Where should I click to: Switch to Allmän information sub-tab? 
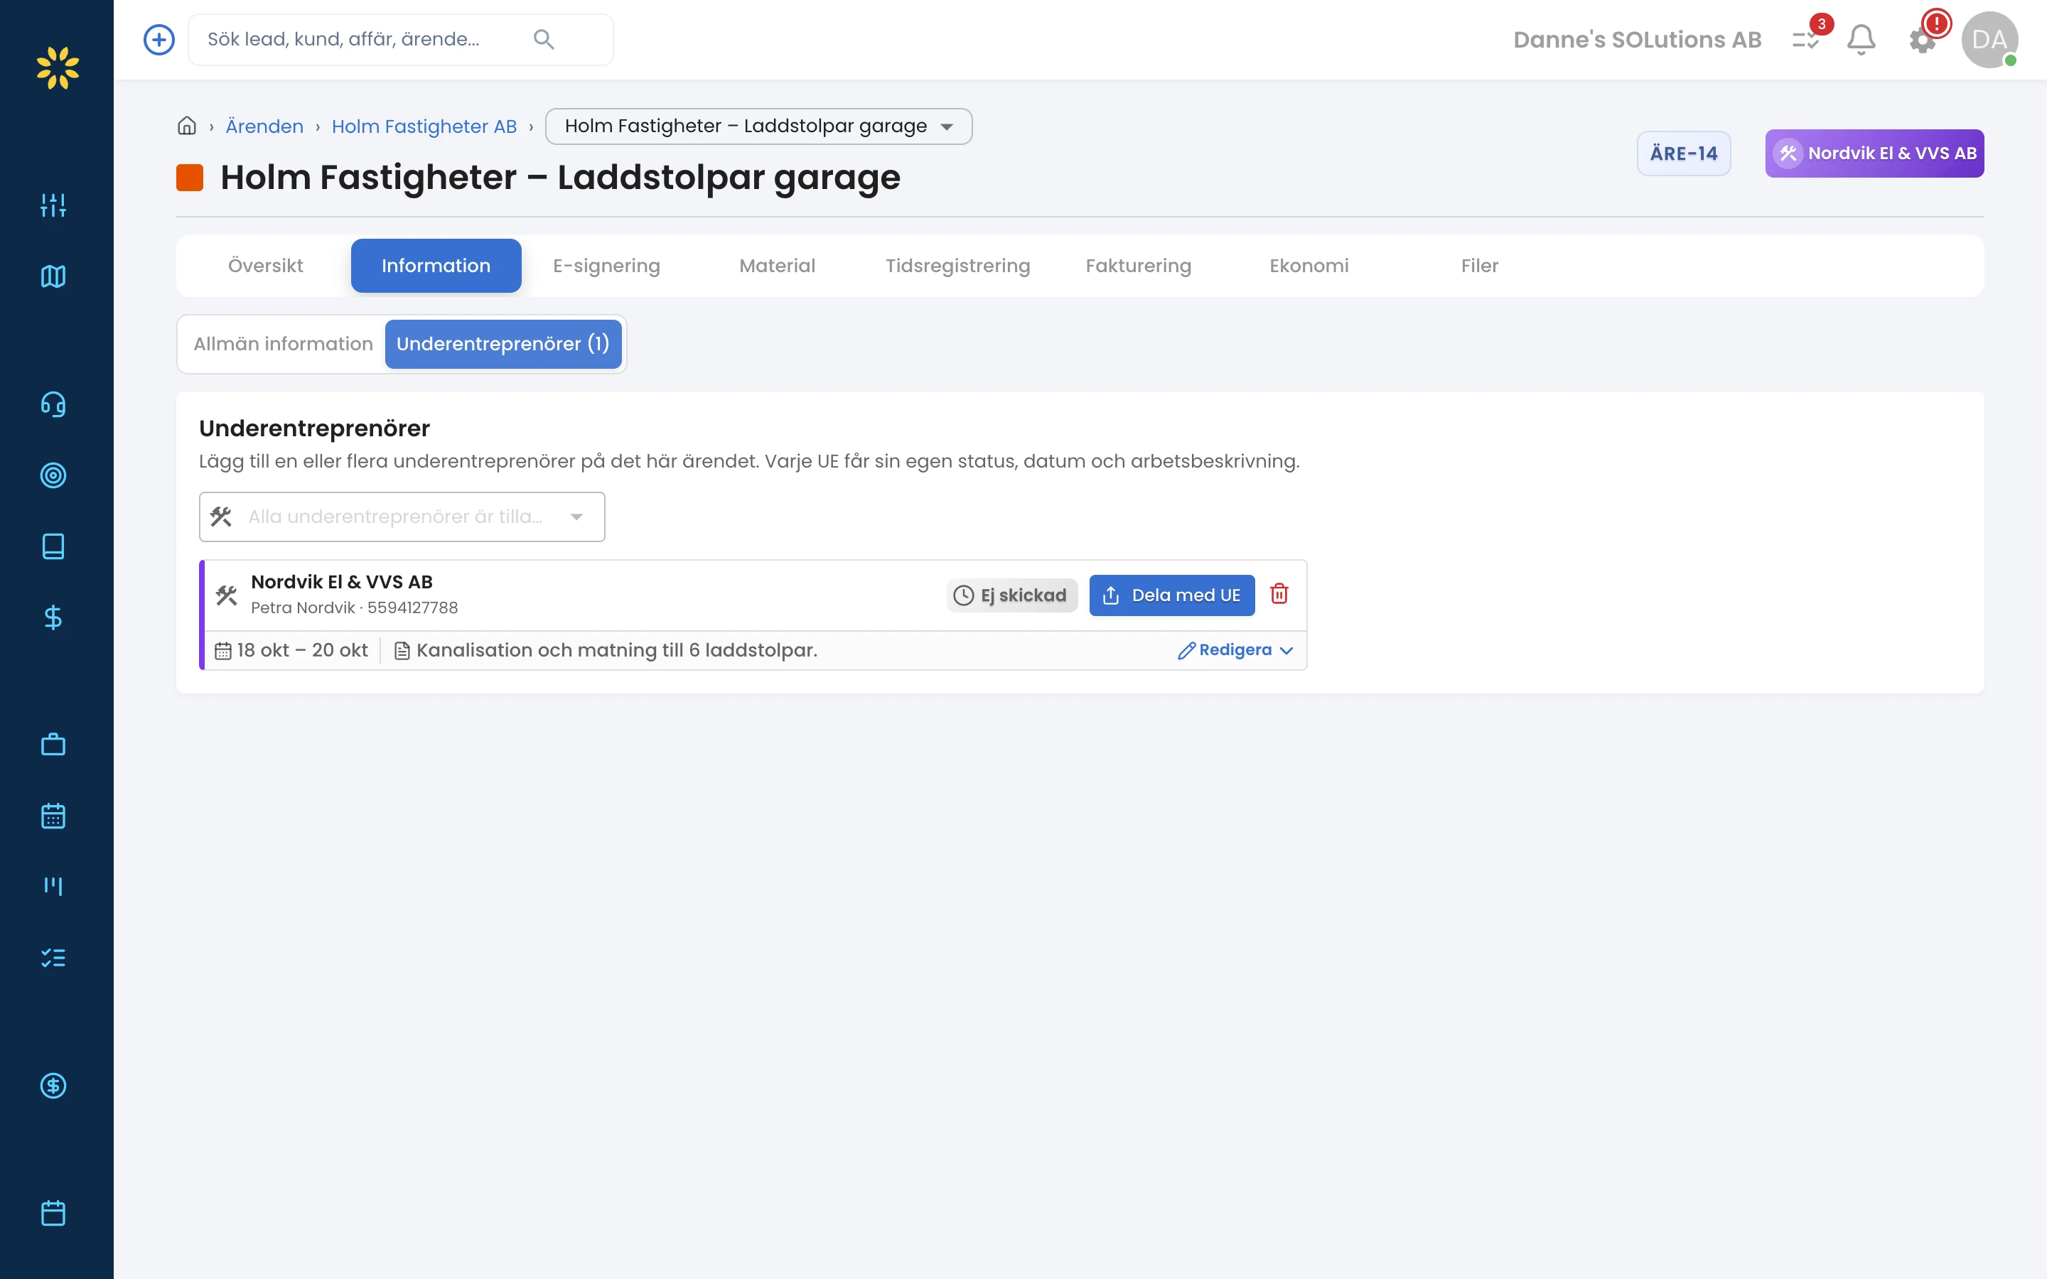[282, 345]
